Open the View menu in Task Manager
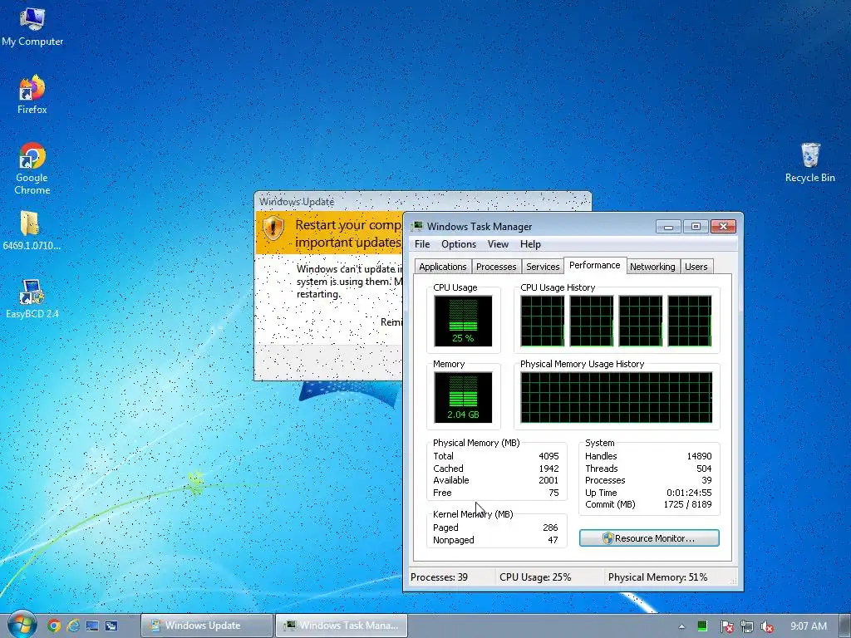This screenshot has height=638, width=851. tap(498, 244)
